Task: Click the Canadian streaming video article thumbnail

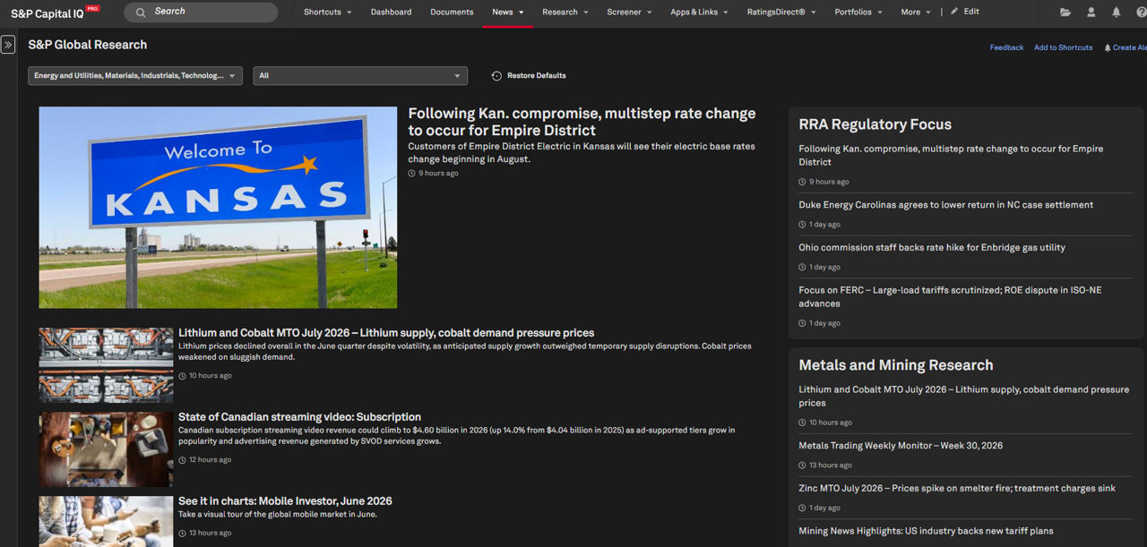Action: point(106,449)
